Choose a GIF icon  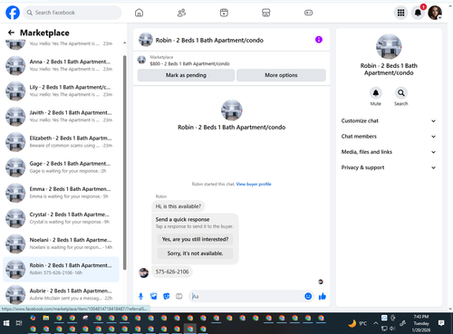(x=179, y=296)
